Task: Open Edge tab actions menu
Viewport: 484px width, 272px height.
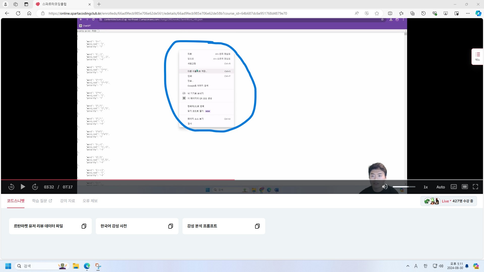Action: pyautogui.click(x=26, y=4)
